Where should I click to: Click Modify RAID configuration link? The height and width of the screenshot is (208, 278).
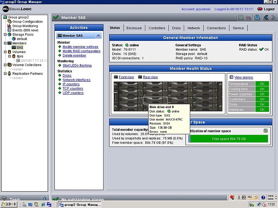pos(81,51)
